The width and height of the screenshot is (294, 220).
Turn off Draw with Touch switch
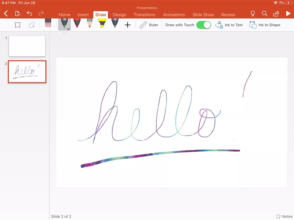[203, 25]
